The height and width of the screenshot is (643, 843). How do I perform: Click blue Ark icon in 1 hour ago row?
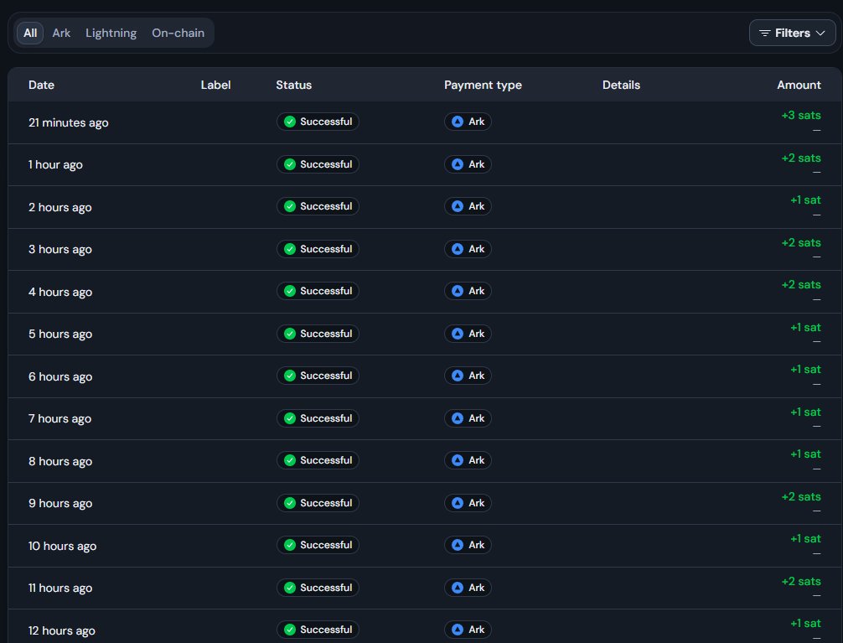coord(458,164)
